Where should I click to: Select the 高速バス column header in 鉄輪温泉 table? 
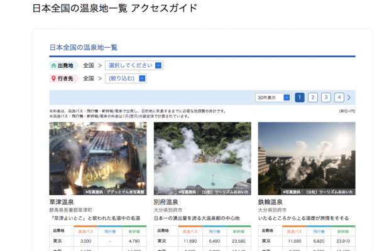295,232
